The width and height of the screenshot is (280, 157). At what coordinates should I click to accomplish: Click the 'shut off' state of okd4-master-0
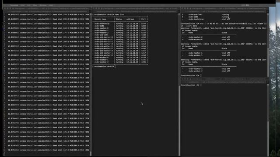[x=226, y=38]
